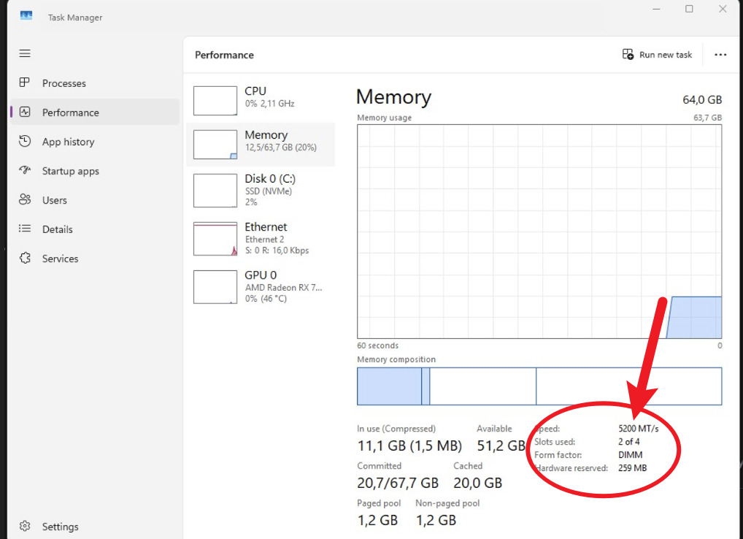Click the Memory composition bar

(539, 386)
